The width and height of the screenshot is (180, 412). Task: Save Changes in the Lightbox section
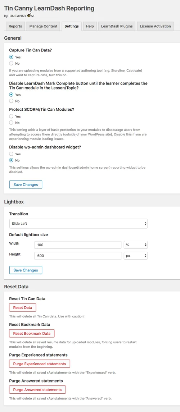26,270
